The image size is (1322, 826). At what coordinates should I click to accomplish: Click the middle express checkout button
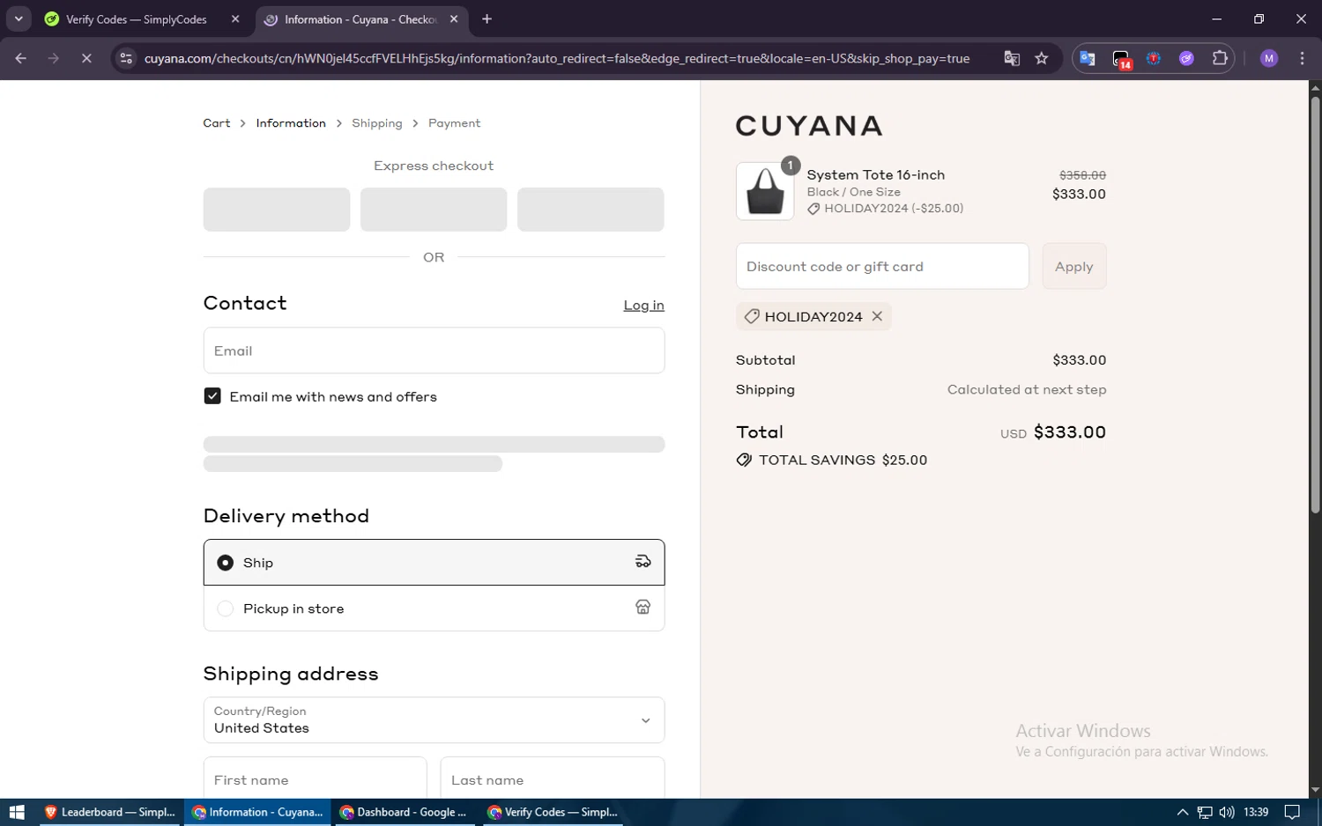pyautogui.click(x=434, y=210)
